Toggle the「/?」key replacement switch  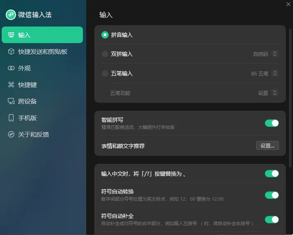(x=272, y=174)
